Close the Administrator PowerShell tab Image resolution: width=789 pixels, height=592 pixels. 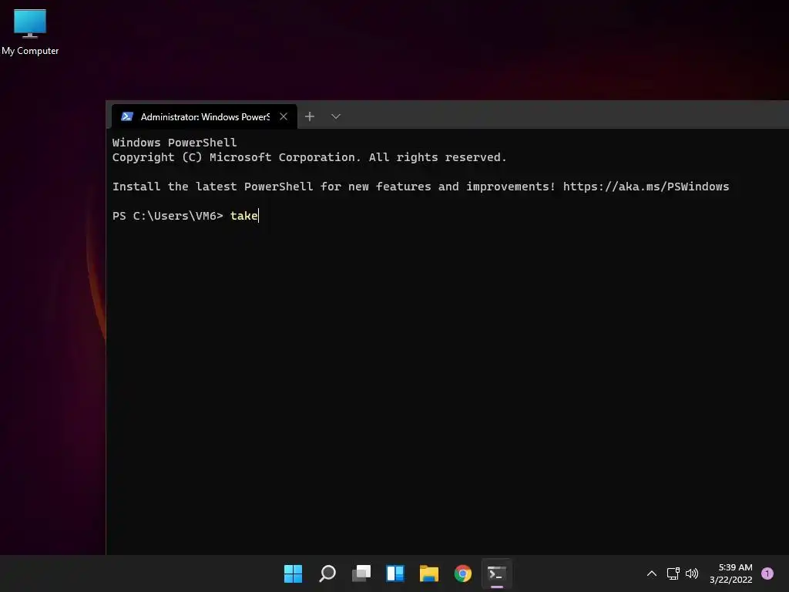point(284,117)
